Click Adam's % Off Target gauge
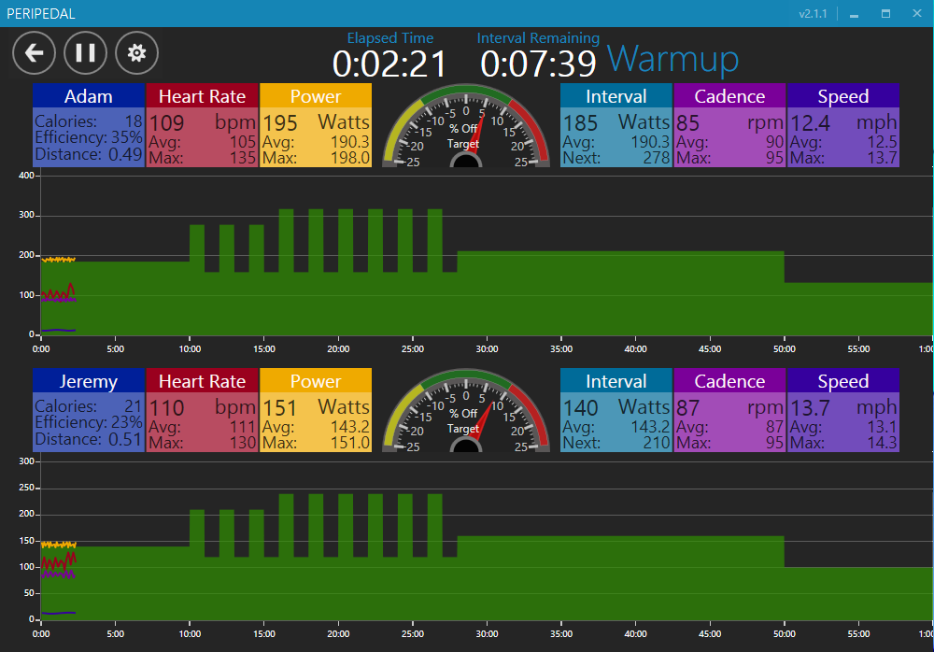Screen dimensions: 934x652 tap(465, 127)
